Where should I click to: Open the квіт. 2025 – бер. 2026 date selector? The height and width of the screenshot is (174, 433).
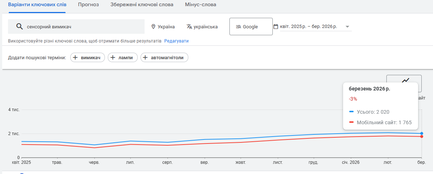308,27
